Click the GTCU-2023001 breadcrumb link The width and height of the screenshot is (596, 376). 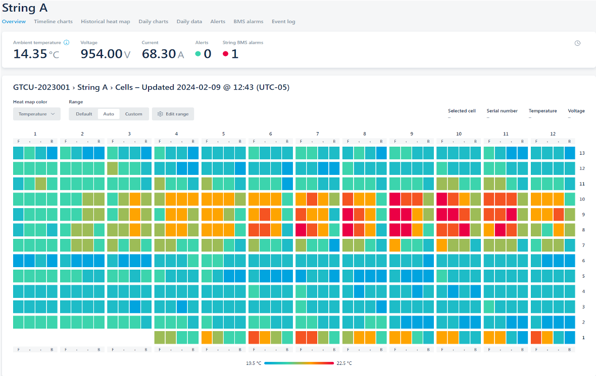[x=41, y=87]
